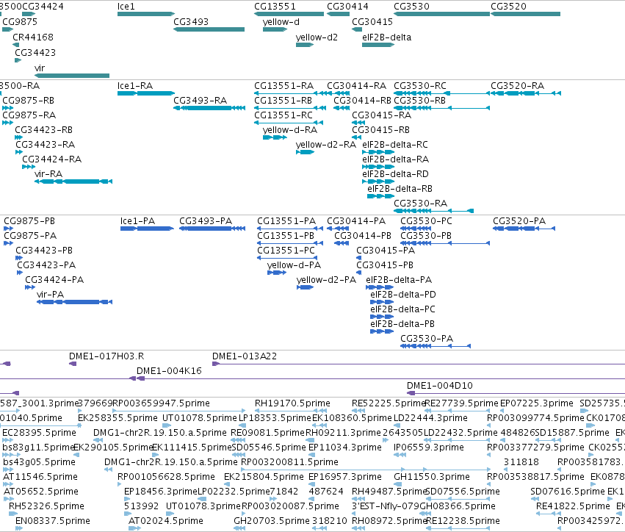The width and height of the screenshot is (625, 532).
Task: Click transcript yellow-d-RA label
Action: point(290,130)
